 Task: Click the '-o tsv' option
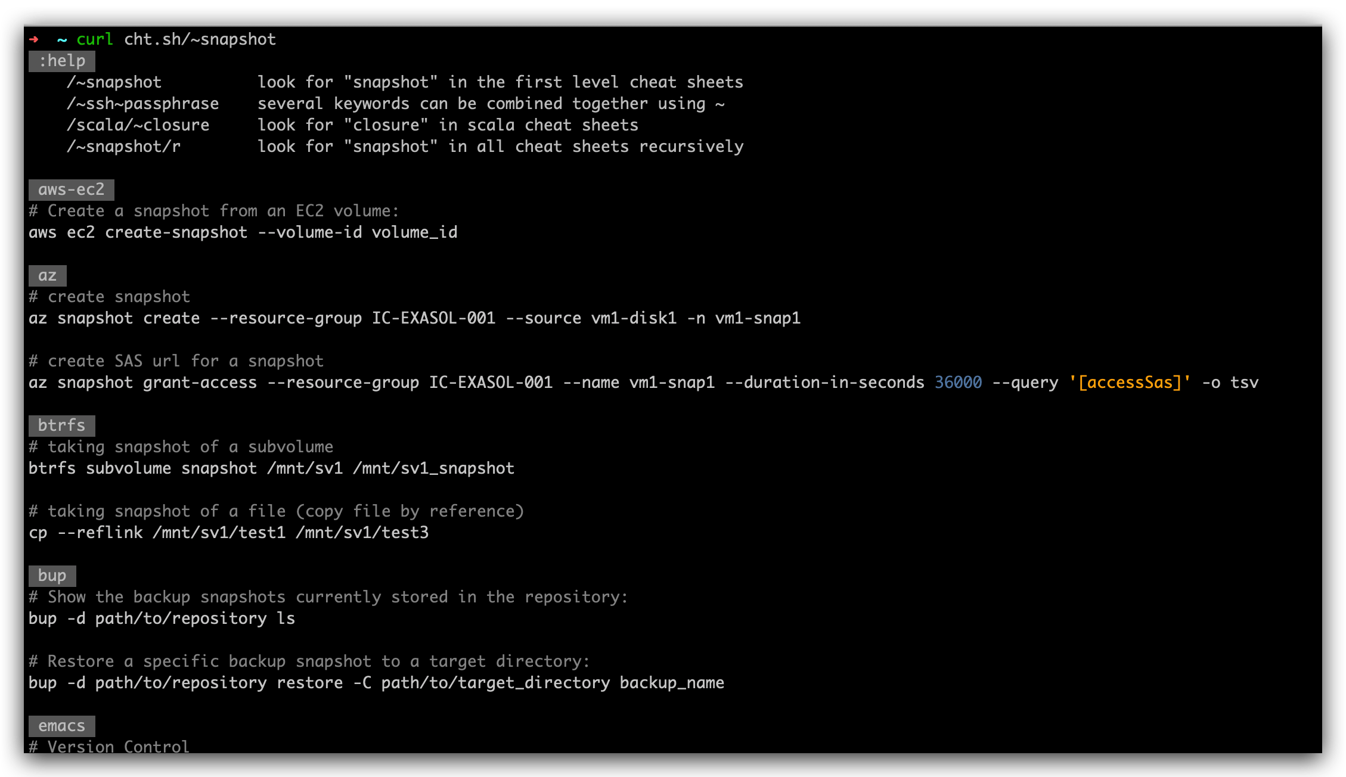[1230, 383]
